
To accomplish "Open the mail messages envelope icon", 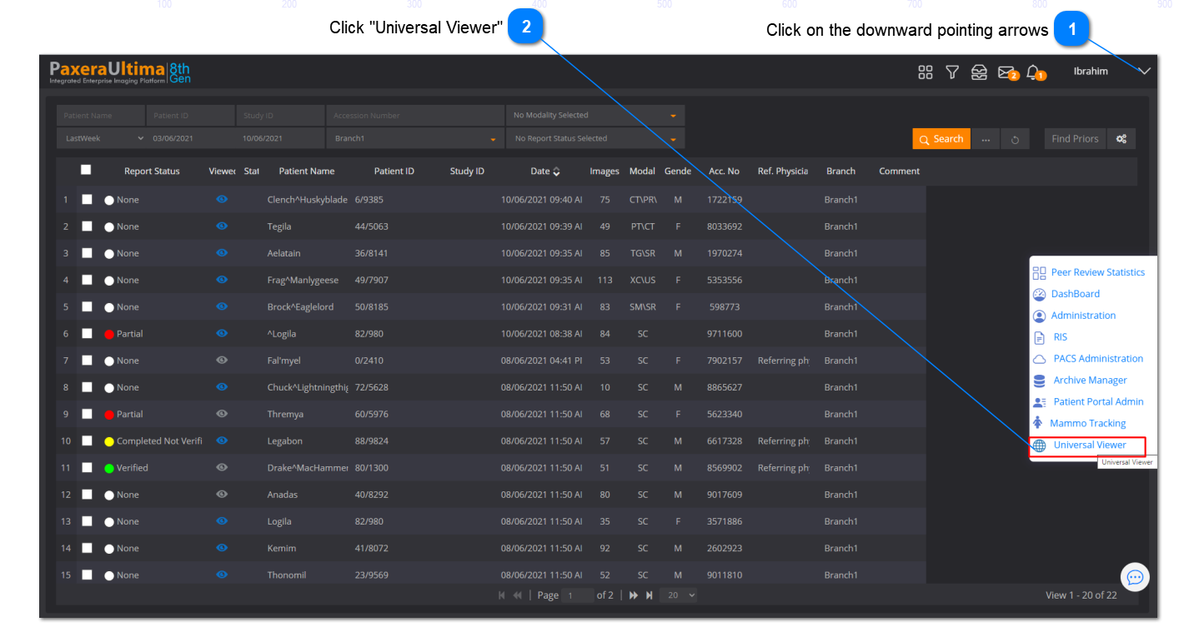I will coord(1006,72).
